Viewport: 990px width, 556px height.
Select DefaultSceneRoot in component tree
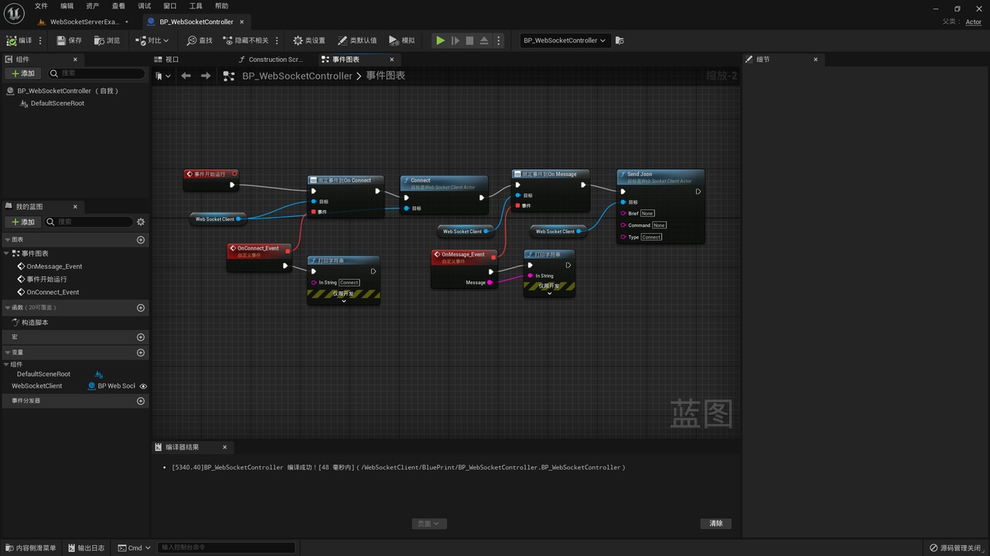[56, 103]
